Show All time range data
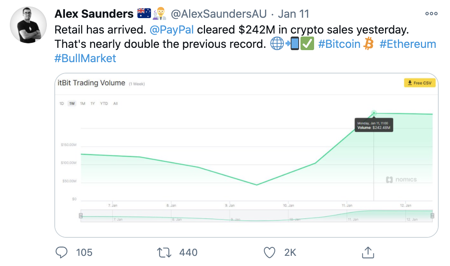The width and height of the screenshot is (450, 266). click(x=116, y=104)
